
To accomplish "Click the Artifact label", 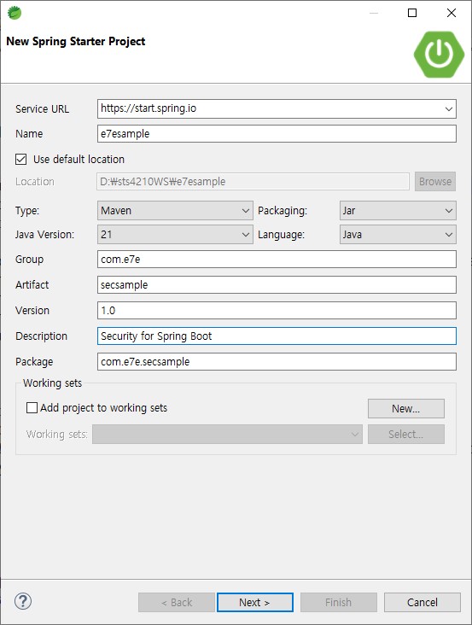I will (x=32, y=285).
